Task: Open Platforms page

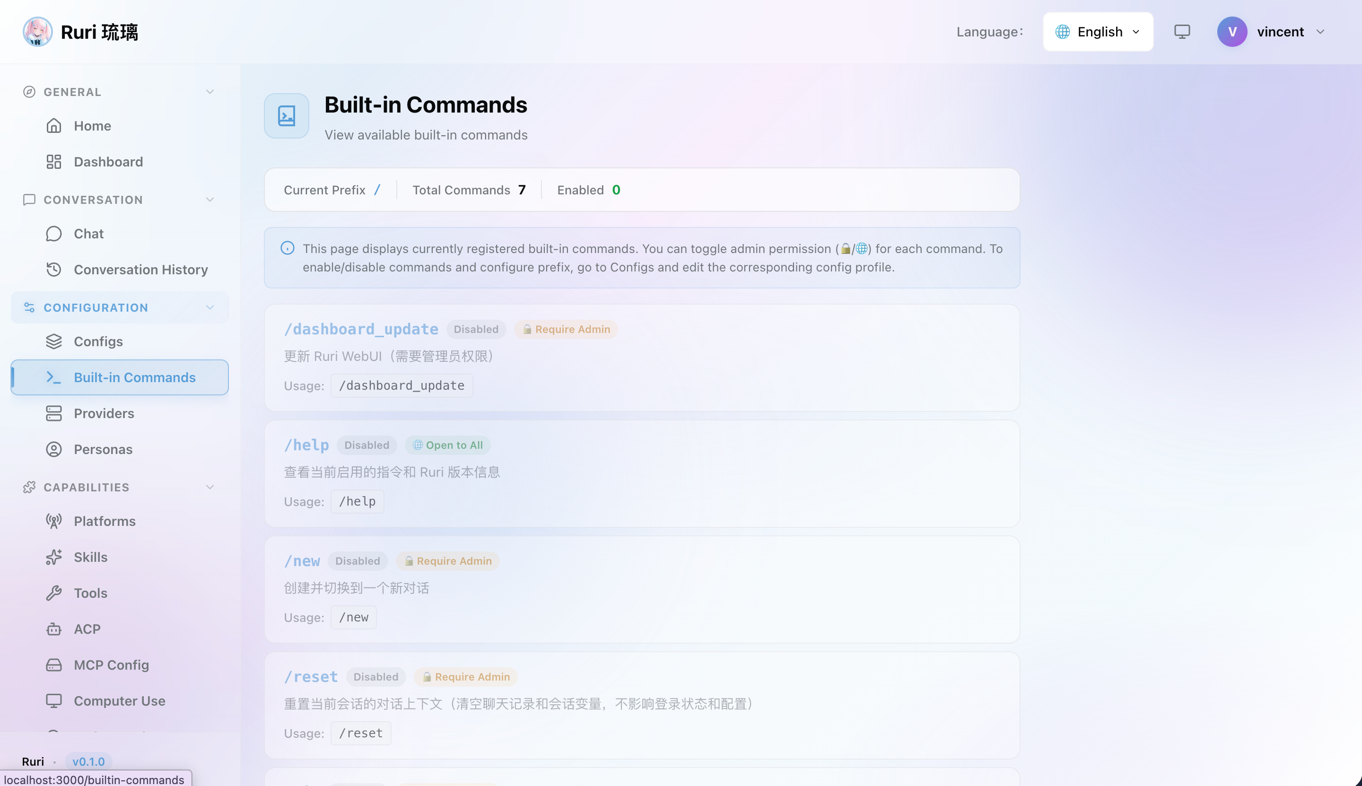Action: click(x=120, y=521)
